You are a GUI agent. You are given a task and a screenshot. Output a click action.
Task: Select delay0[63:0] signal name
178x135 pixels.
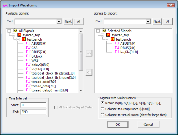tap(40, 65)
